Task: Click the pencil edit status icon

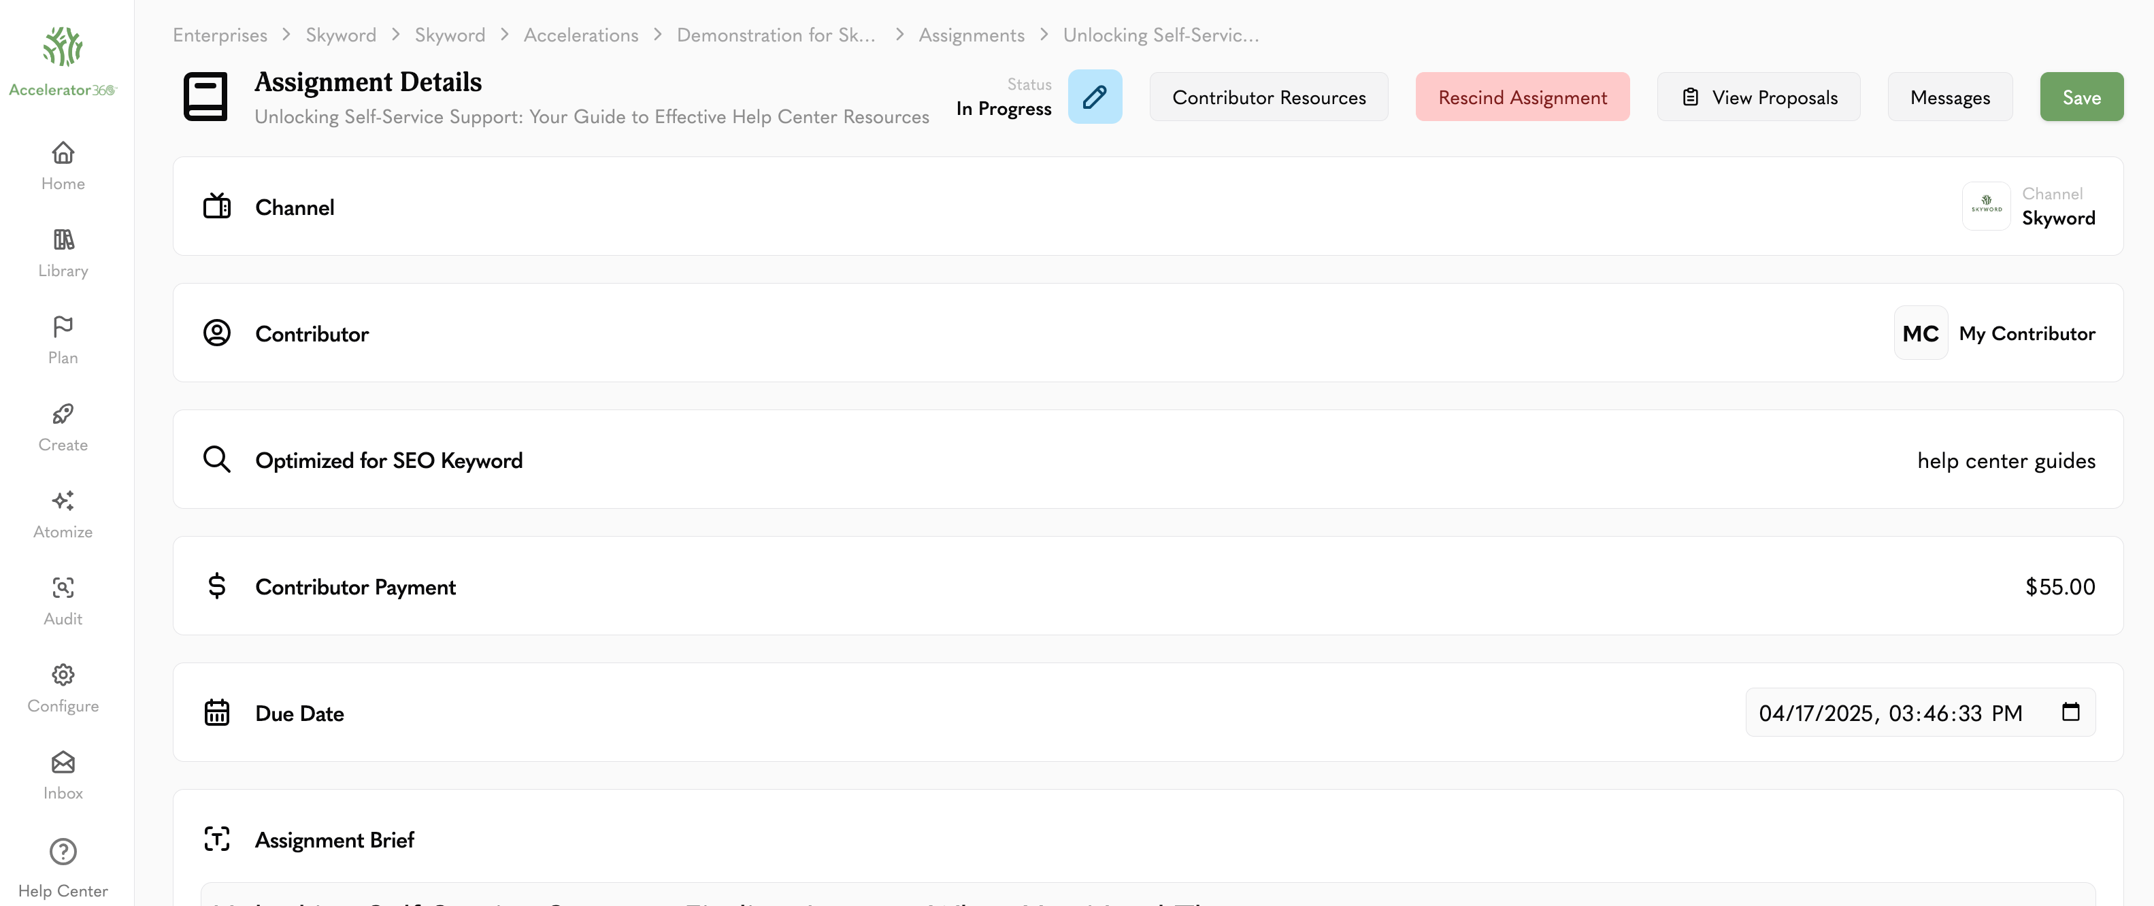Action: (1095, 97)
